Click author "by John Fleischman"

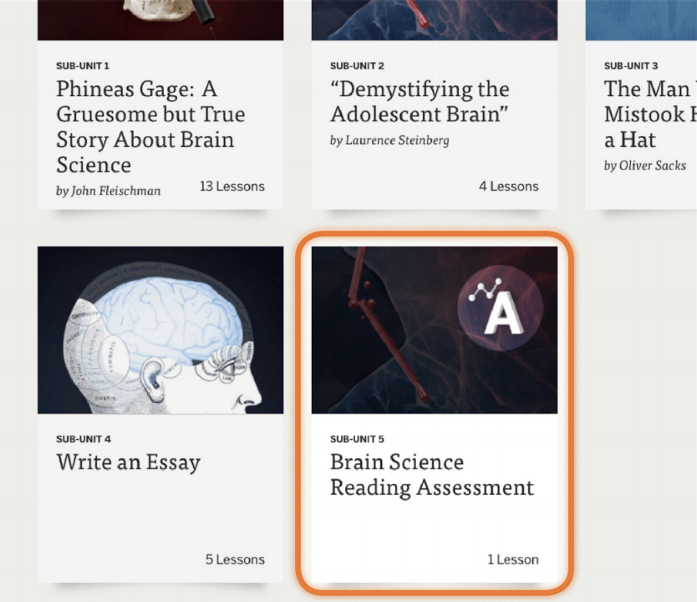[109, 191]
